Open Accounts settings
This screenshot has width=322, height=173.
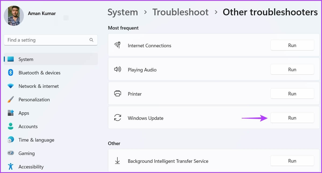51,126
